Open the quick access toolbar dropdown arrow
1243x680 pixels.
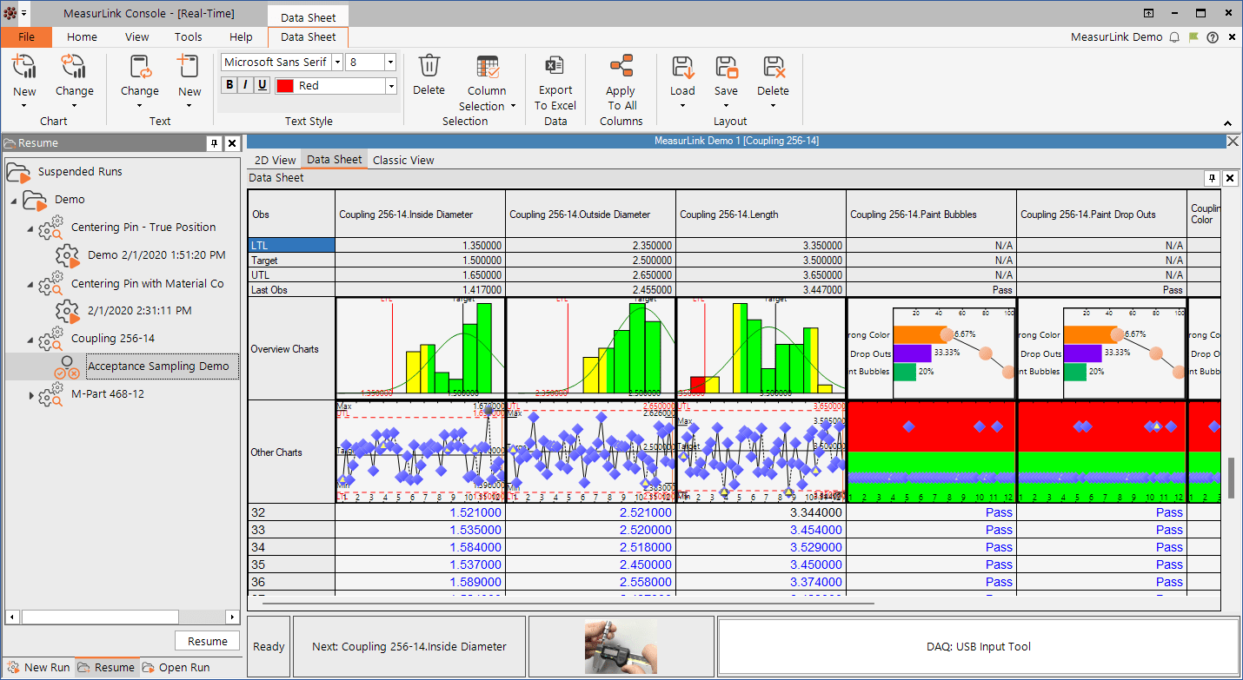pyautogui.click(x=23, y=14)
